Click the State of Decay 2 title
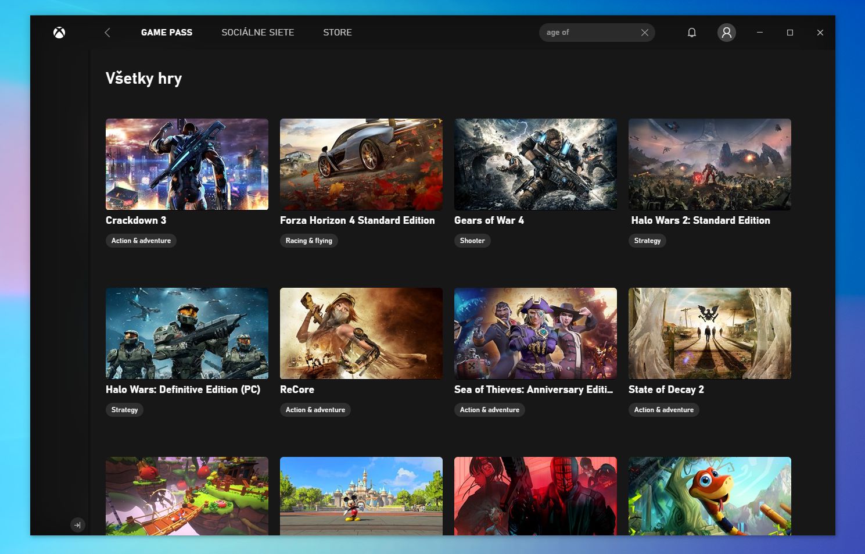The width and height of the screenshot is (865, 554). [x=666, y=389]
